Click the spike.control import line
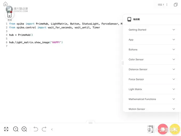This screenshot has width=181, height=136. (x=55, y=27)
